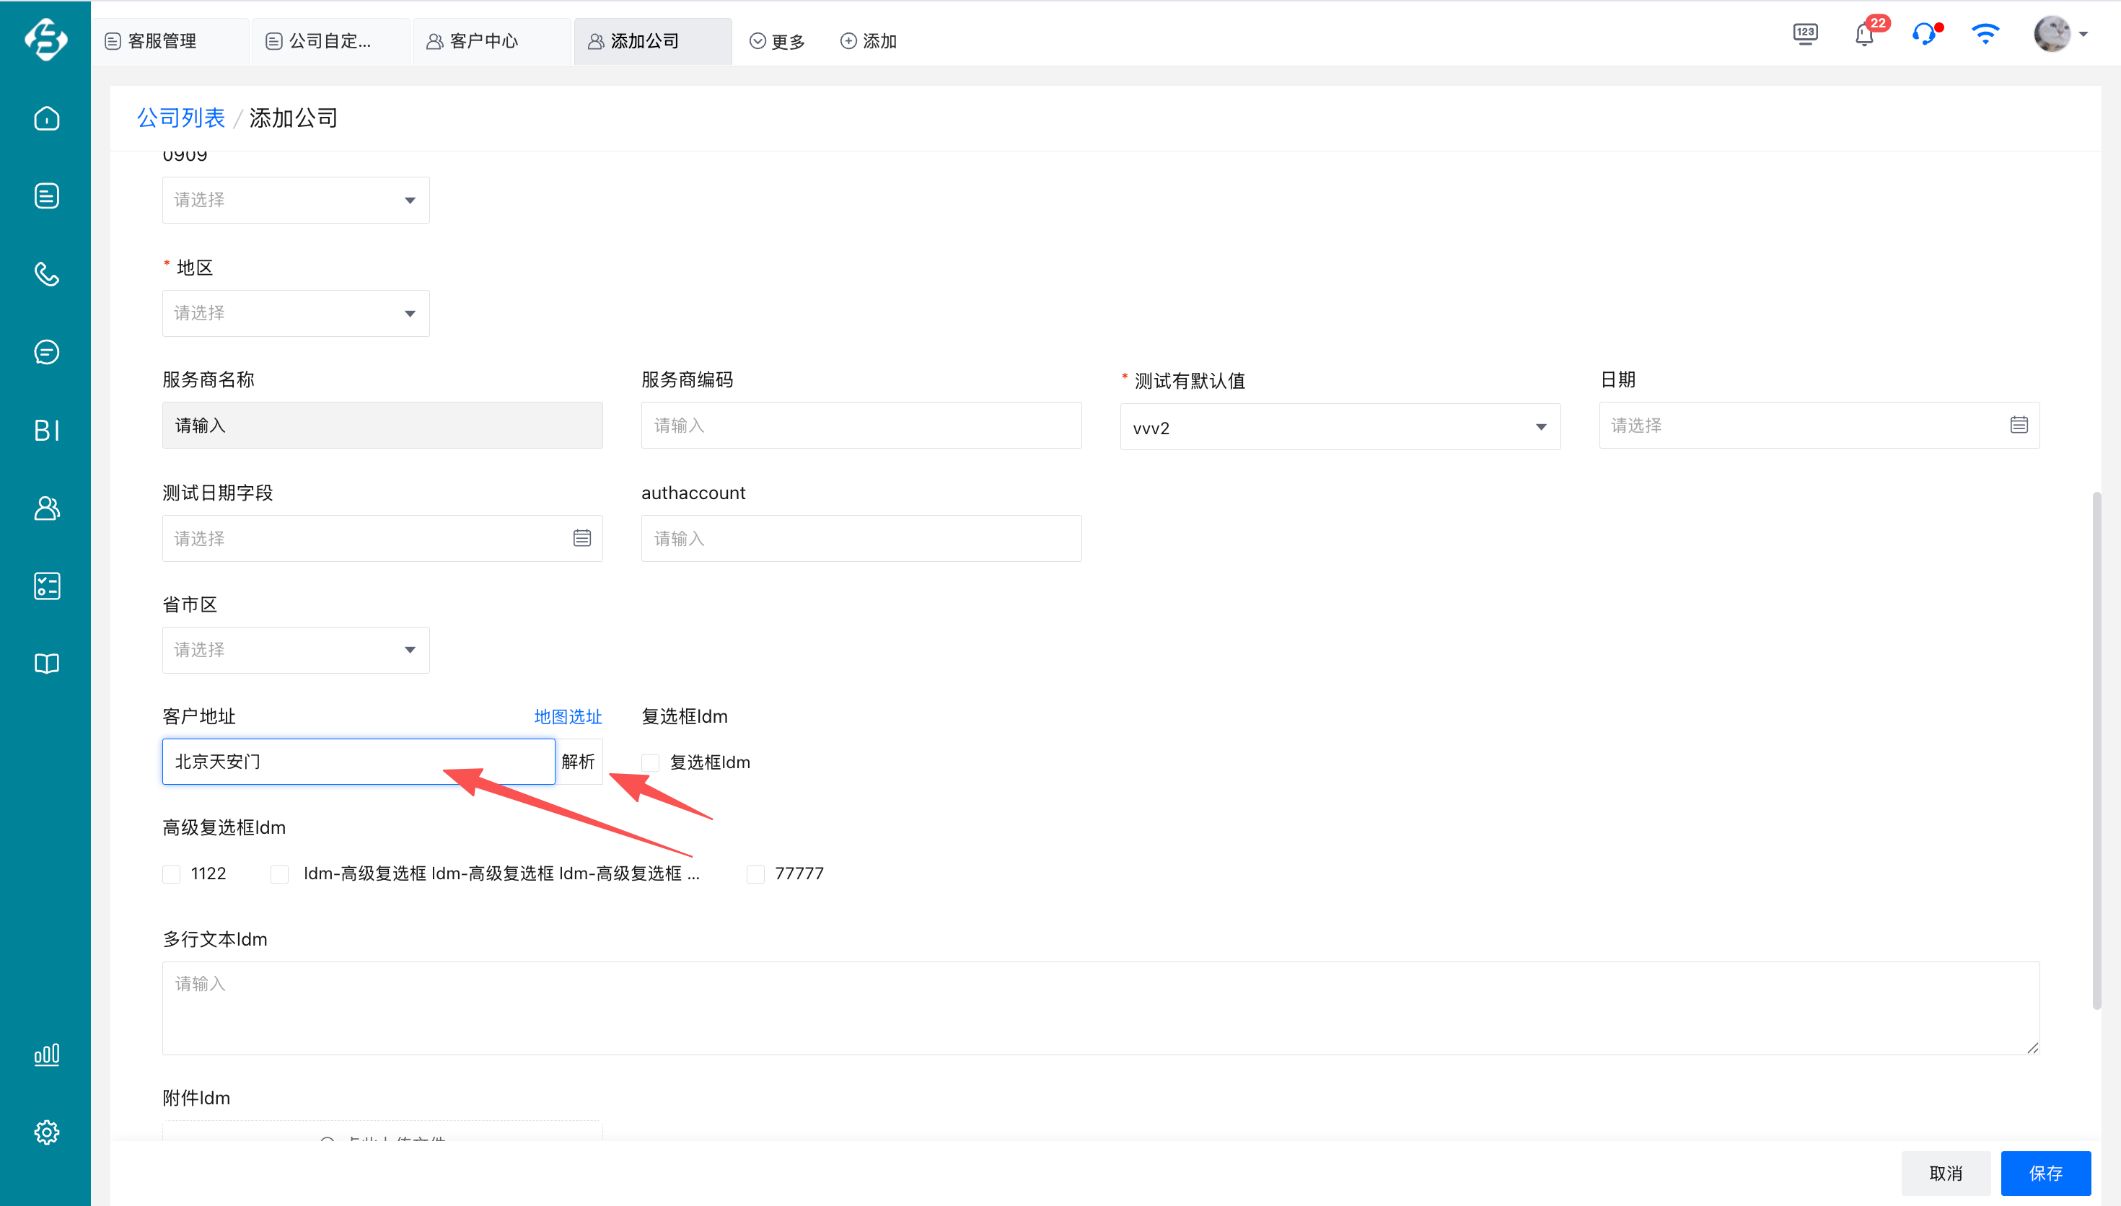
Task: Open the headset support icon
Action: click(x=1924, y=35)
